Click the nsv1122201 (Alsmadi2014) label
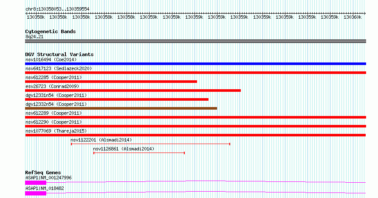 [101, 140]
